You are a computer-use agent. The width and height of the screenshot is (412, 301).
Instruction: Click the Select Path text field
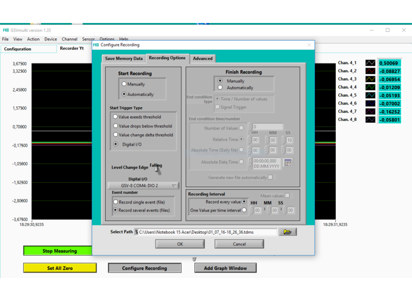207,232
